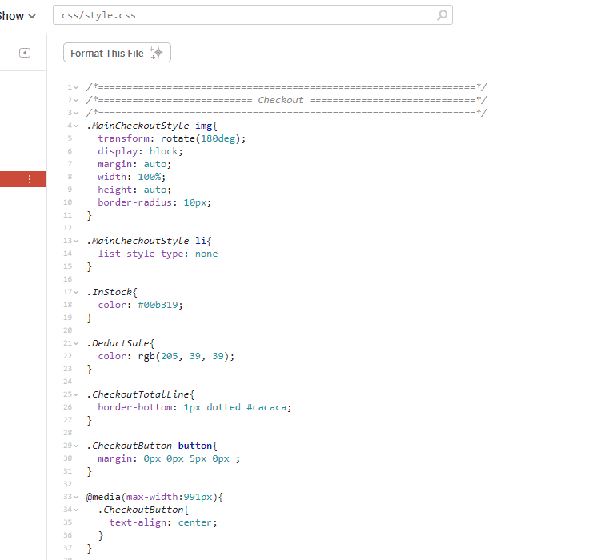601x560 pixels.
Task: Fold the Checkout comment at line 2
Action: click(x=76, y=100)
